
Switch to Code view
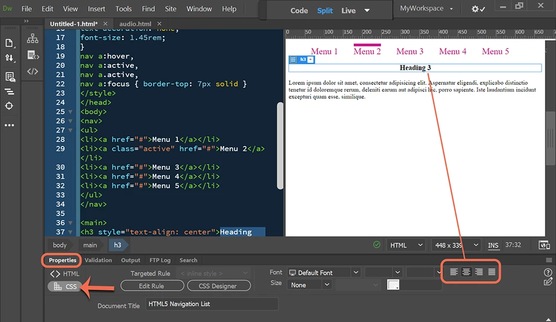[x=299, y=11]
